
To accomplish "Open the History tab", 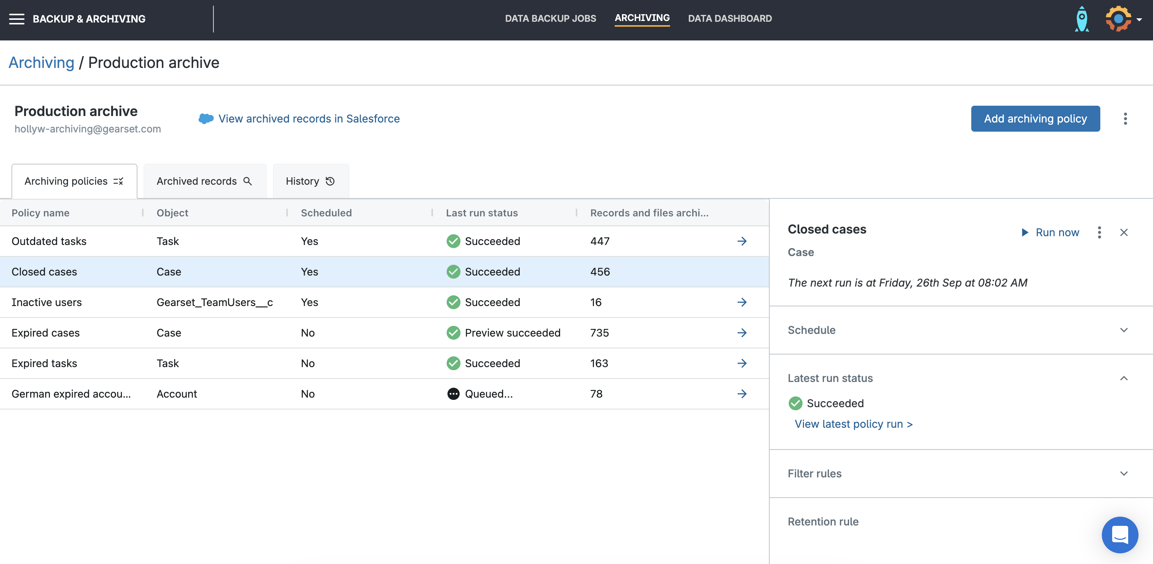I will [x=310, y=181].
